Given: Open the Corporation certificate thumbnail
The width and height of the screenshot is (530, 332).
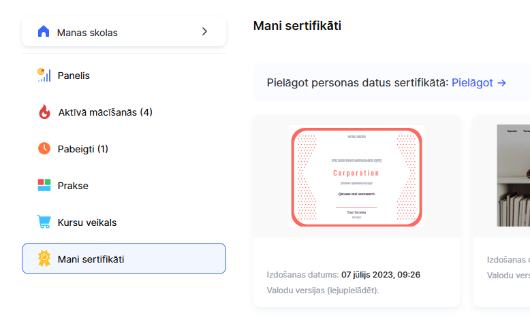Looking at the screenshot, I should (x=357, y=177).
